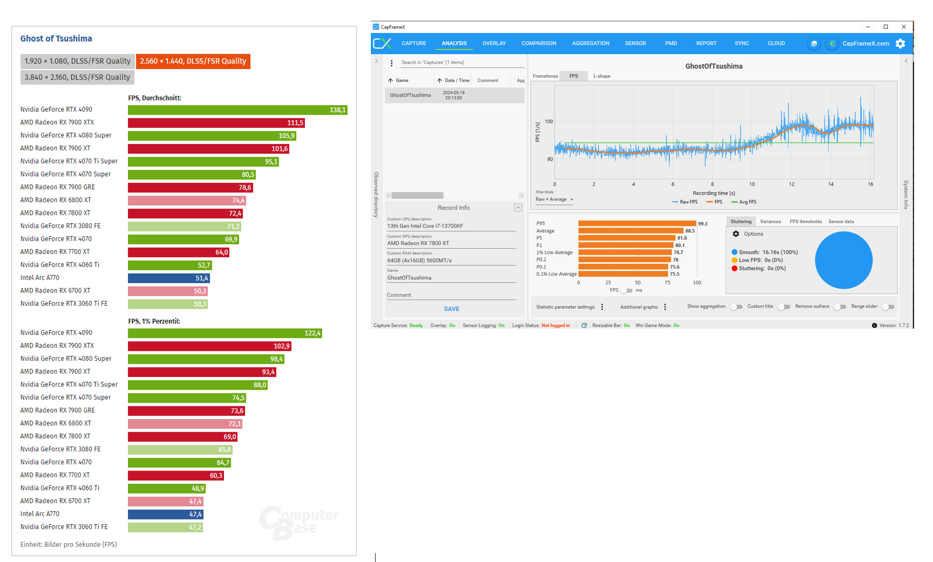Open the Sensor data tab
Image resolution: width=933 pixels, height=562 pixels.
click(841, 222)
